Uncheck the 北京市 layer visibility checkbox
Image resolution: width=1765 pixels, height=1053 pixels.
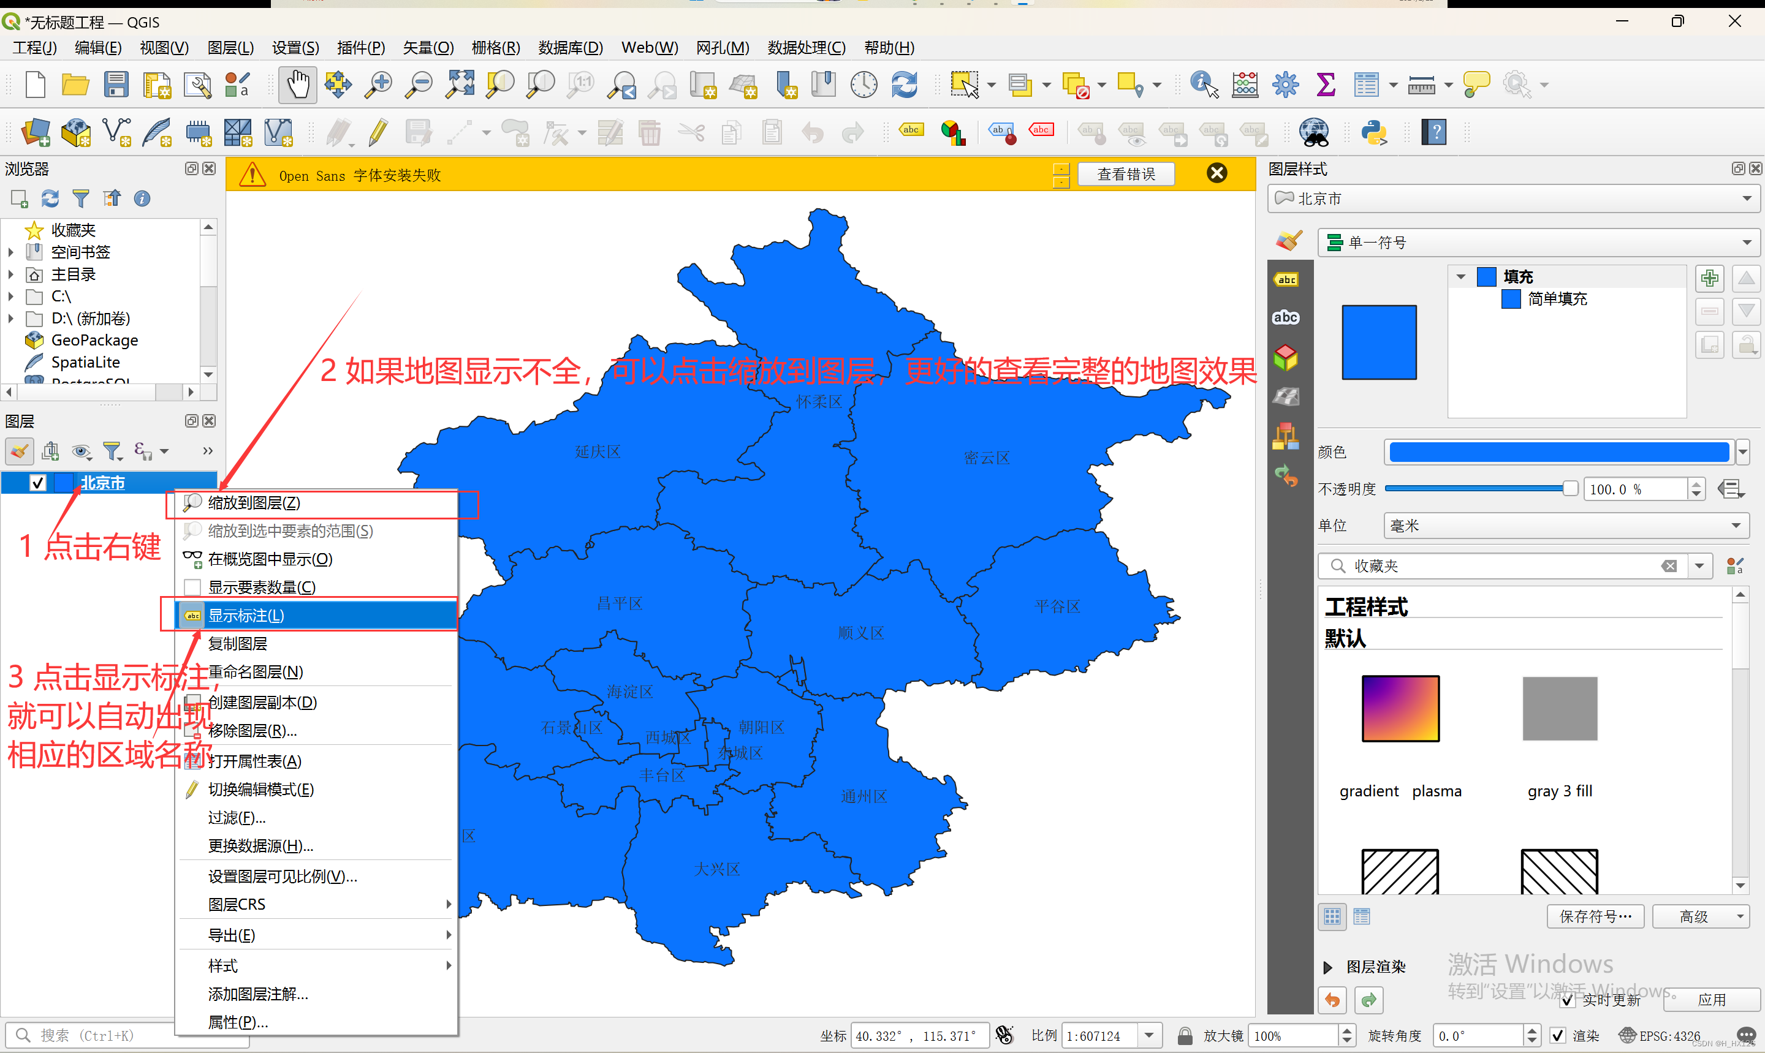(x=37, y=483)
